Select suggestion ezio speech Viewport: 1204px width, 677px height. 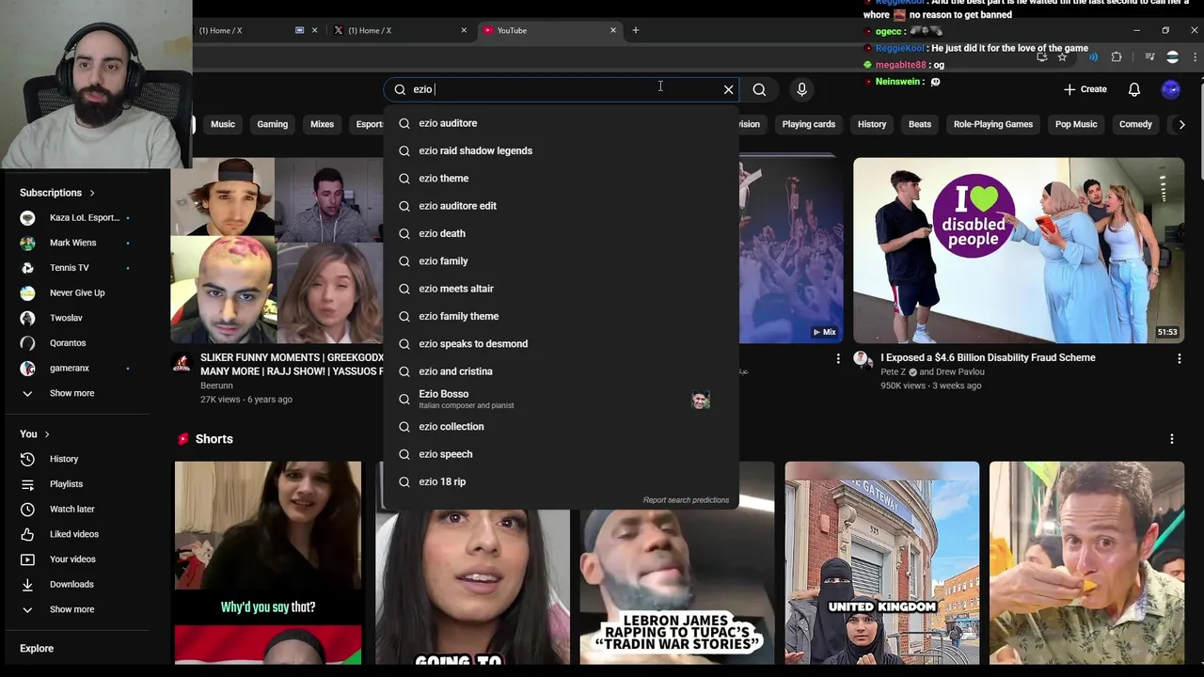561,454
